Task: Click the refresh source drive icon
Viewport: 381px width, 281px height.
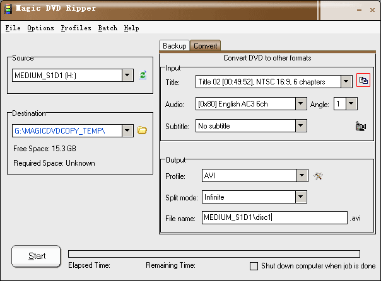Action: (143, 75)
